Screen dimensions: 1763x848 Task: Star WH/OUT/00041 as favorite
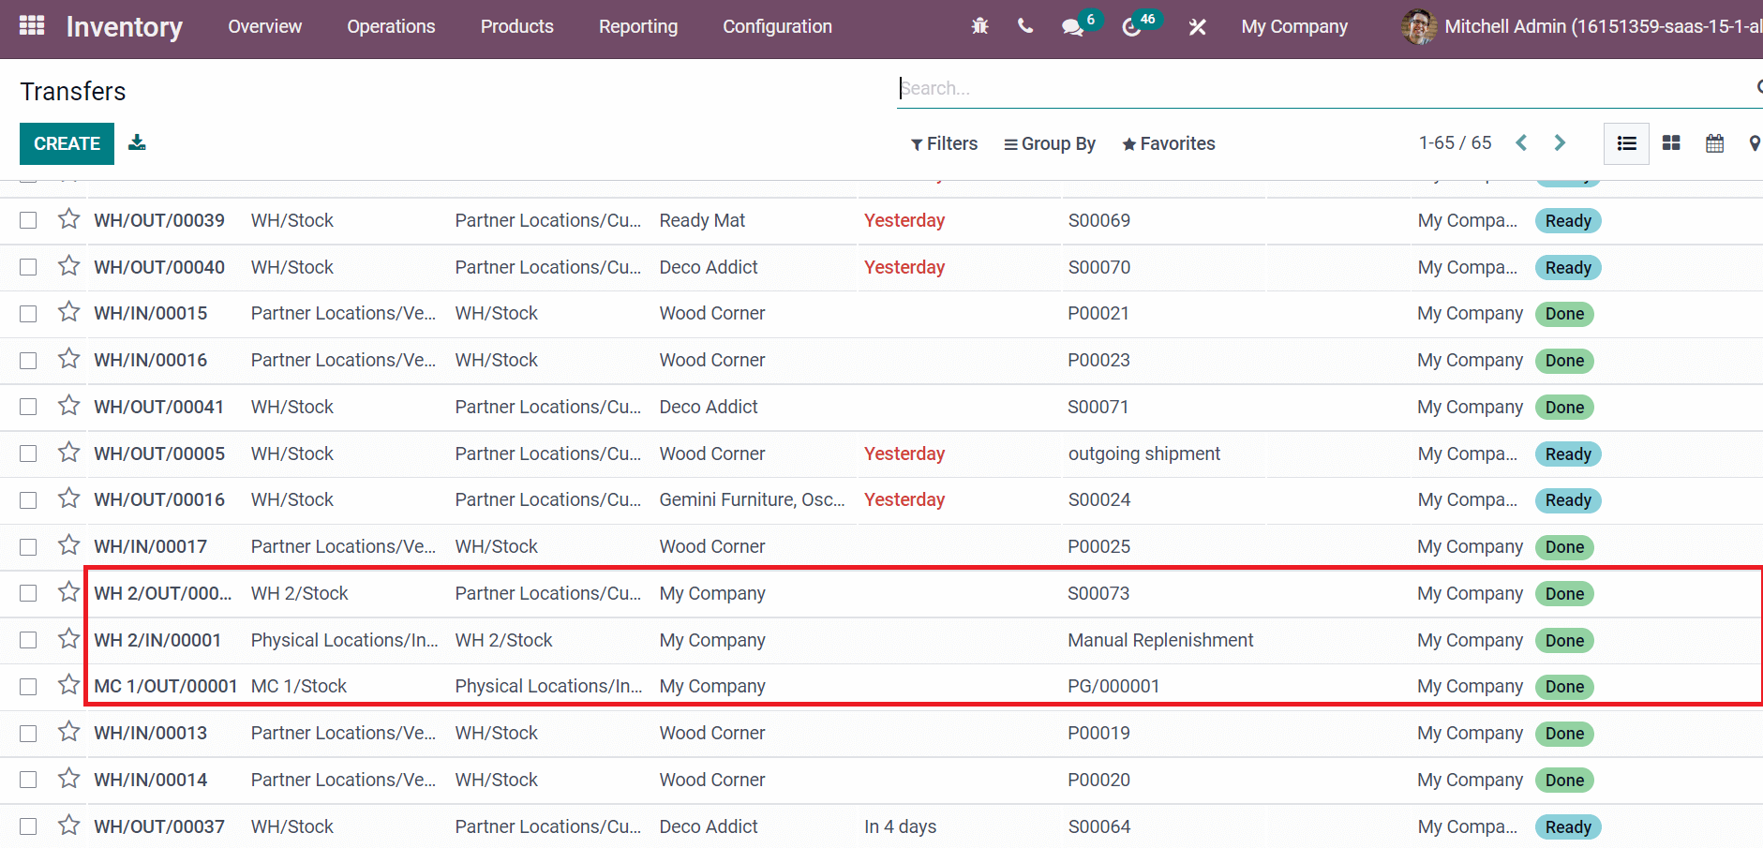pos(68,406)
